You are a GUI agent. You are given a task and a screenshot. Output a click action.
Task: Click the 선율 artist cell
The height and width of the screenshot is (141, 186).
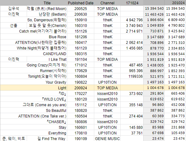[14, 25]
